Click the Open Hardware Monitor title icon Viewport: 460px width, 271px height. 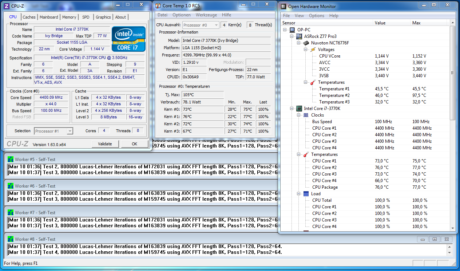pos(283,6)
